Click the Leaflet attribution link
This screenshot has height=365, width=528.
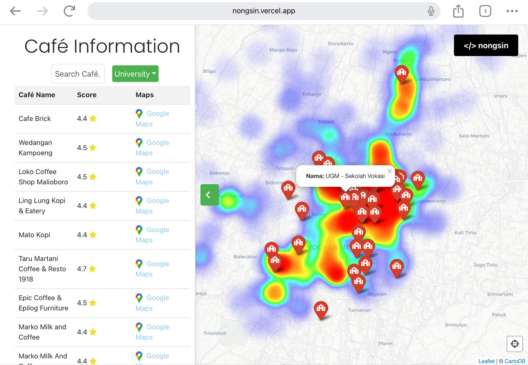tap(486, 361)
